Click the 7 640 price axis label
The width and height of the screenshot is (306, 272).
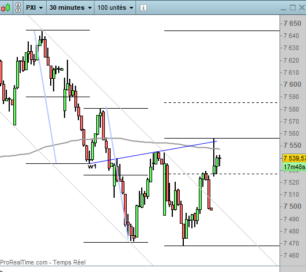click(291, 36)
